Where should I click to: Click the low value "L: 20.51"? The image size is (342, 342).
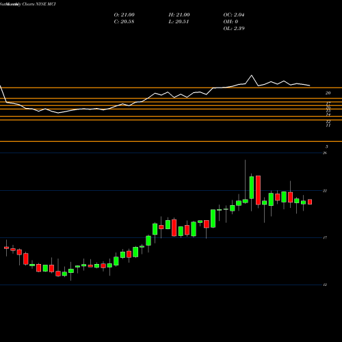[179, 22]
